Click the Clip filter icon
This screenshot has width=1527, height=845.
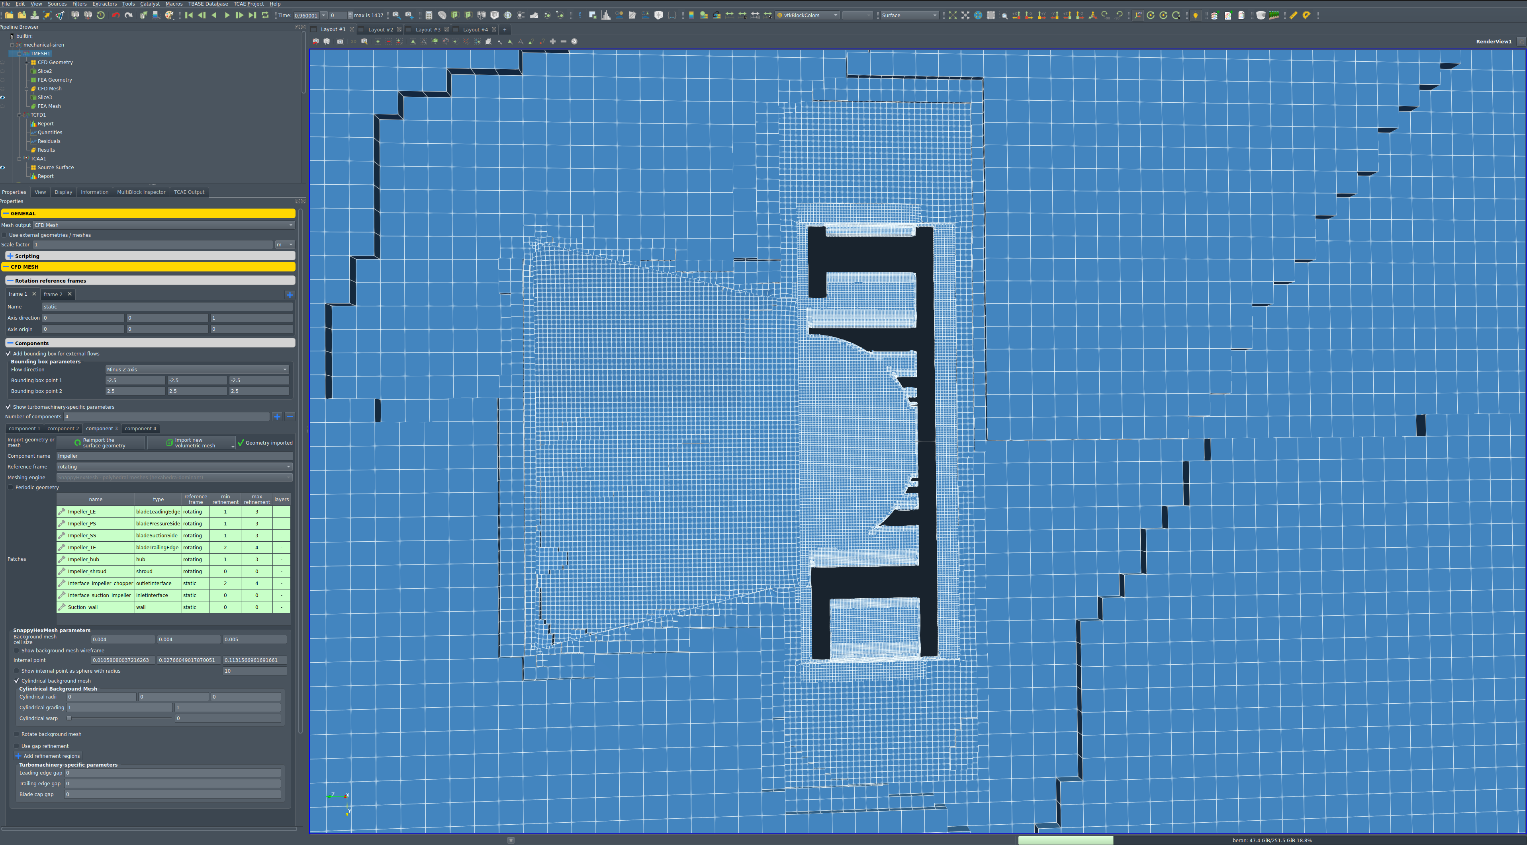(x=455, y=16)
